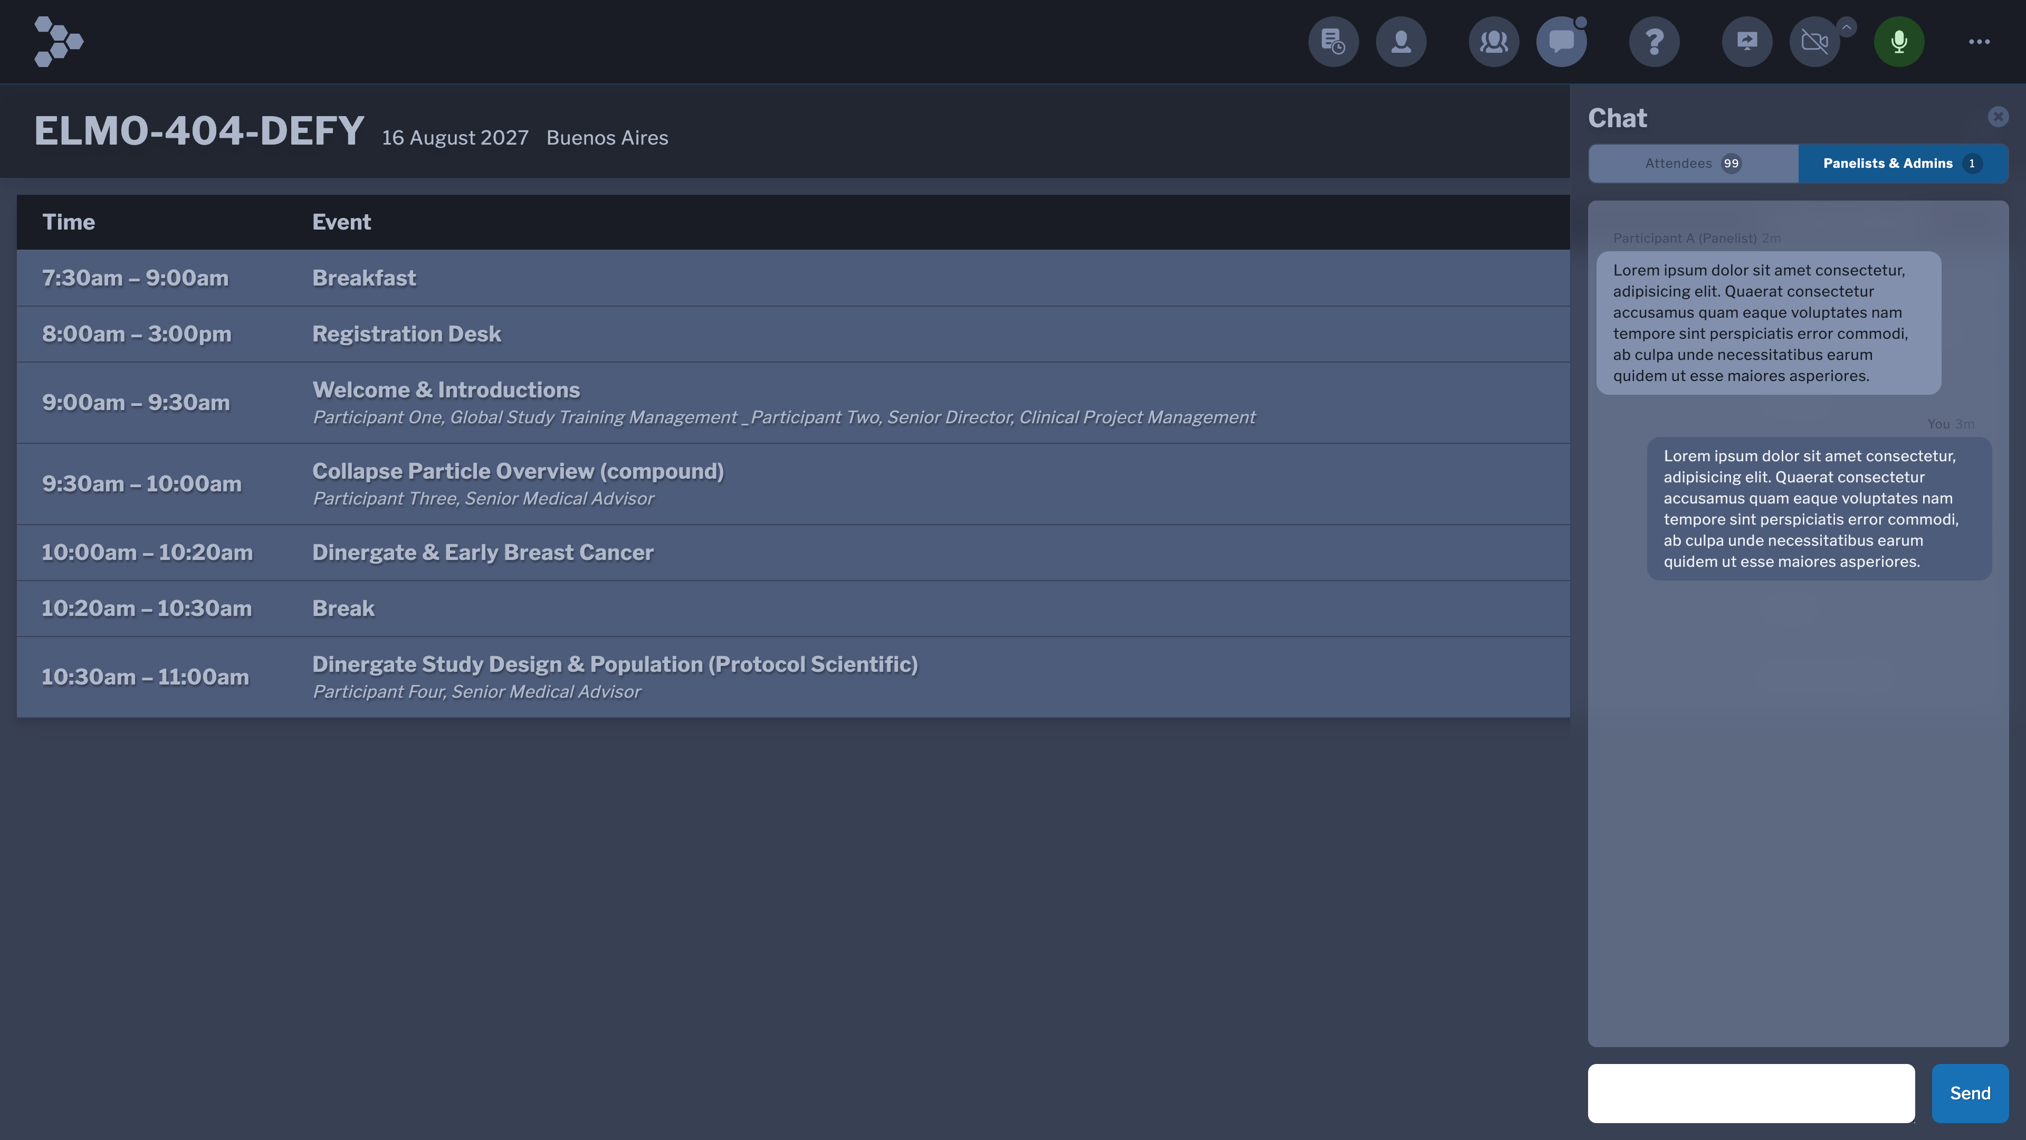
Task: Open the agenda schedule icon
Action: 1333,42
